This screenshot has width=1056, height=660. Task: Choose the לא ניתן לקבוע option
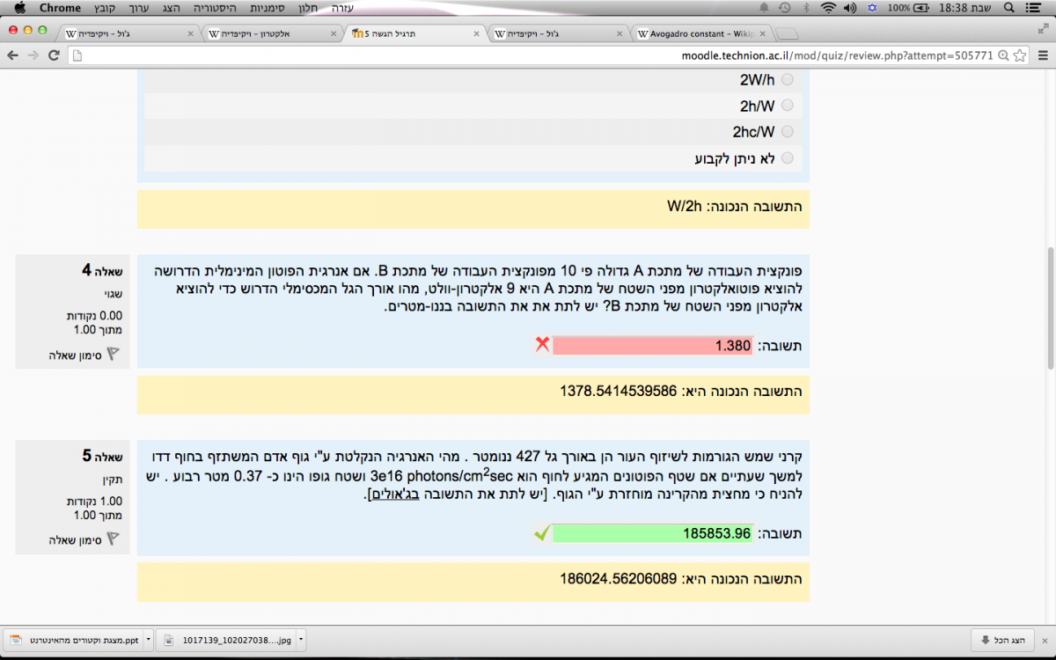click(x=787, y=158)
